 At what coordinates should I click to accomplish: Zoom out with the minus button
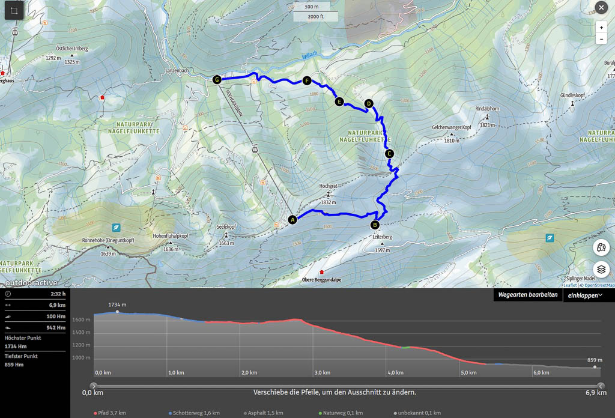pyautogui.click(x=601, y=39)
